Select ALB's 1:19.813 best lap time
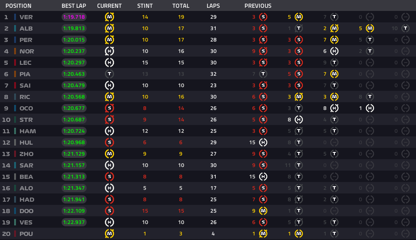This screenshot has height=240, width=416. (x=74, y=28)
